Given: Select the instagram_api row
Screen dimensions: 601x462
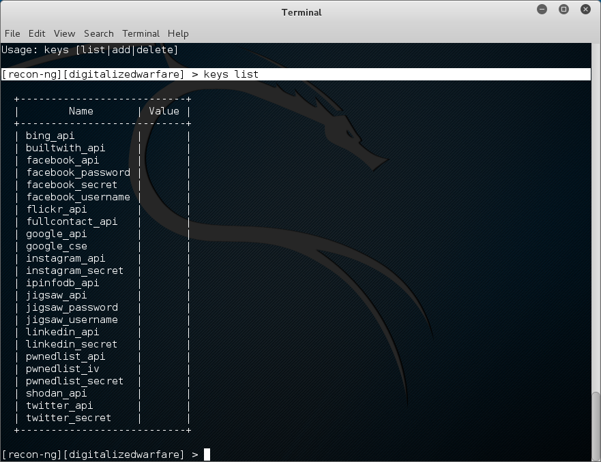Looking at the screenshot, I should click(x=102, y=258).
